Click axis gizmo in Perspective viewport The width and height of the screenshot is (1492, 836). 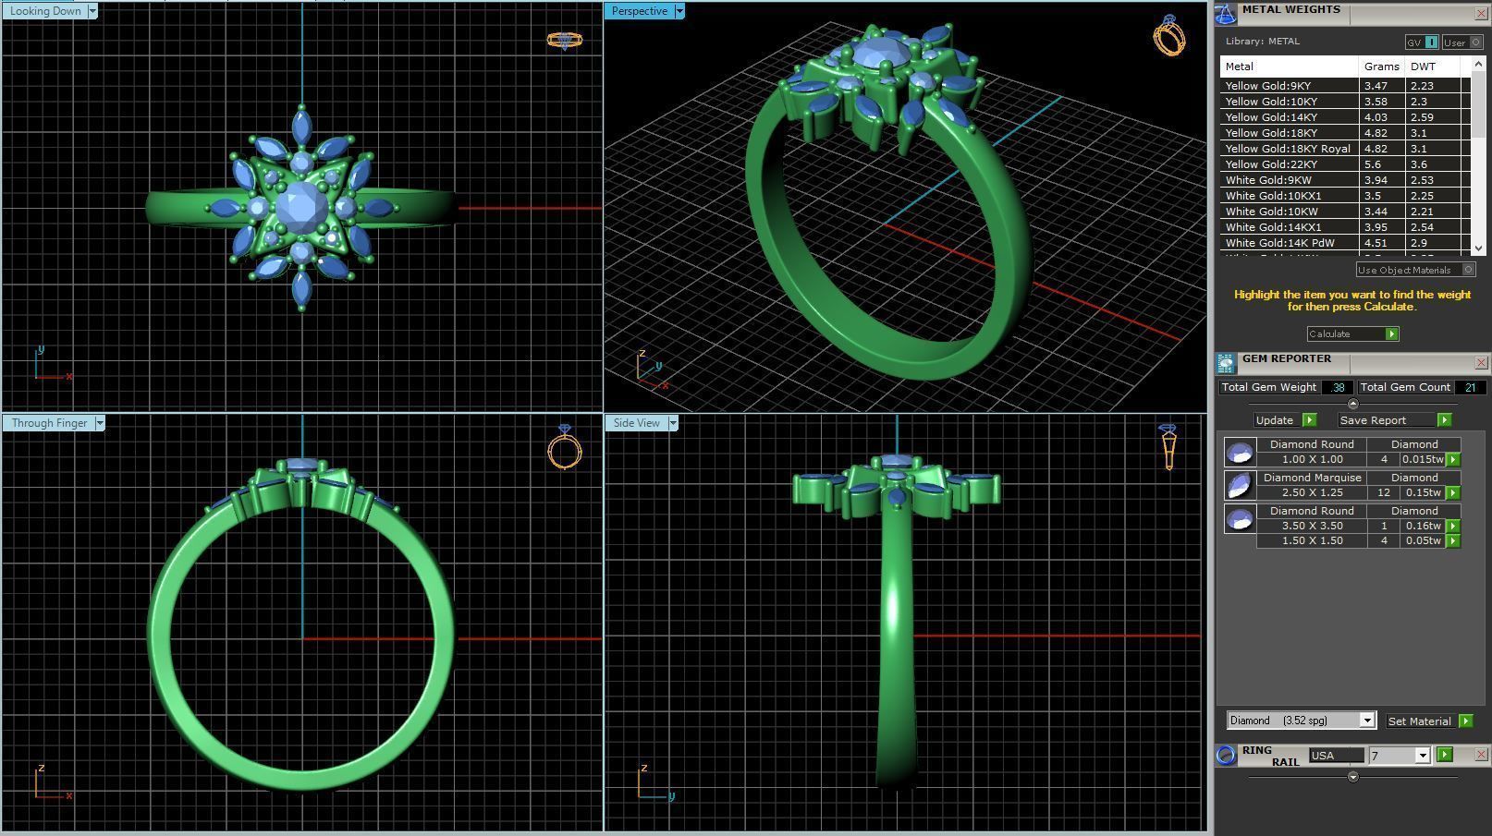pyautogui.click(x=652, y=370)
